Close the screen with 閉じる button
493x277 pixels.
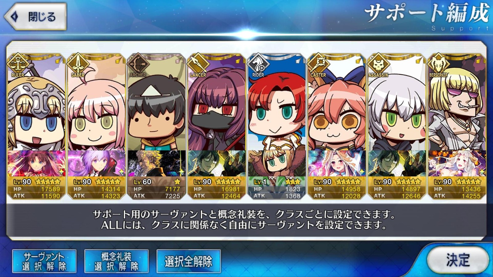[35, 17]
